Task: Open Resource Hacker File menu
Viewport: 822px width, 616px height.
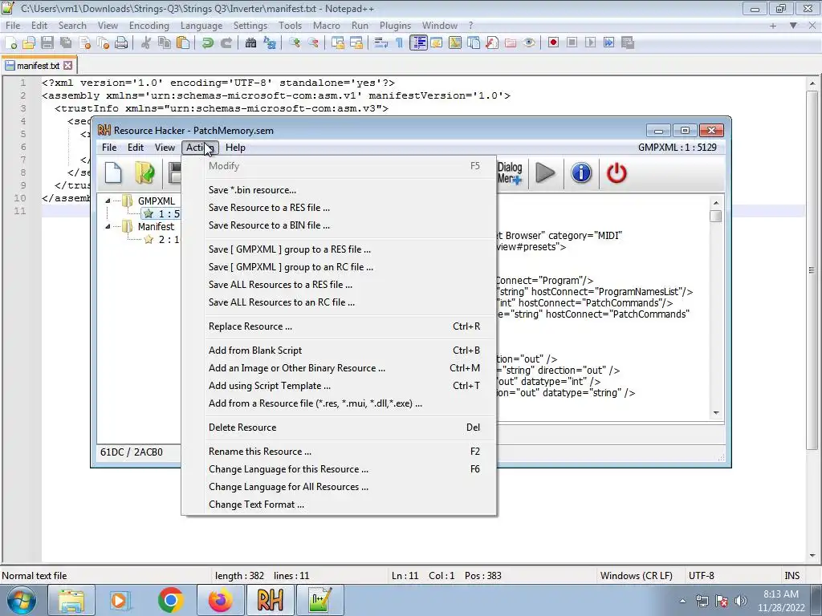Action: pos(109,148)
